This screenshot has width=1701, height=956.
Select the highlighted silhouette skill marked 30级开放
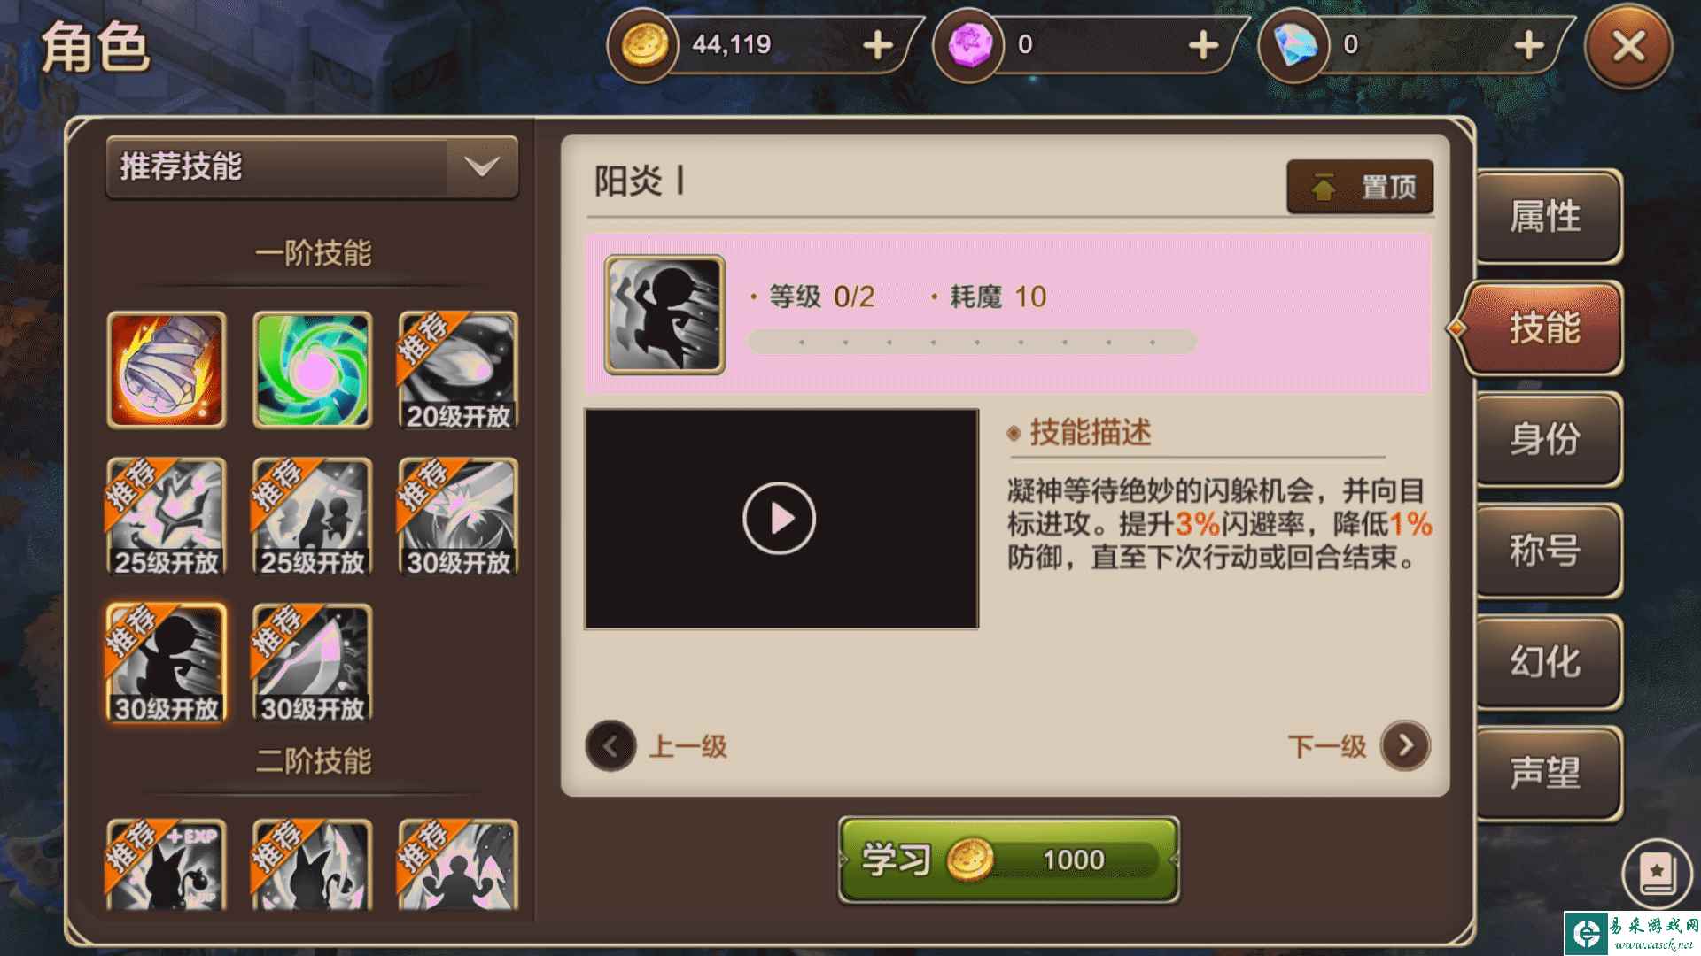point(167,663)
